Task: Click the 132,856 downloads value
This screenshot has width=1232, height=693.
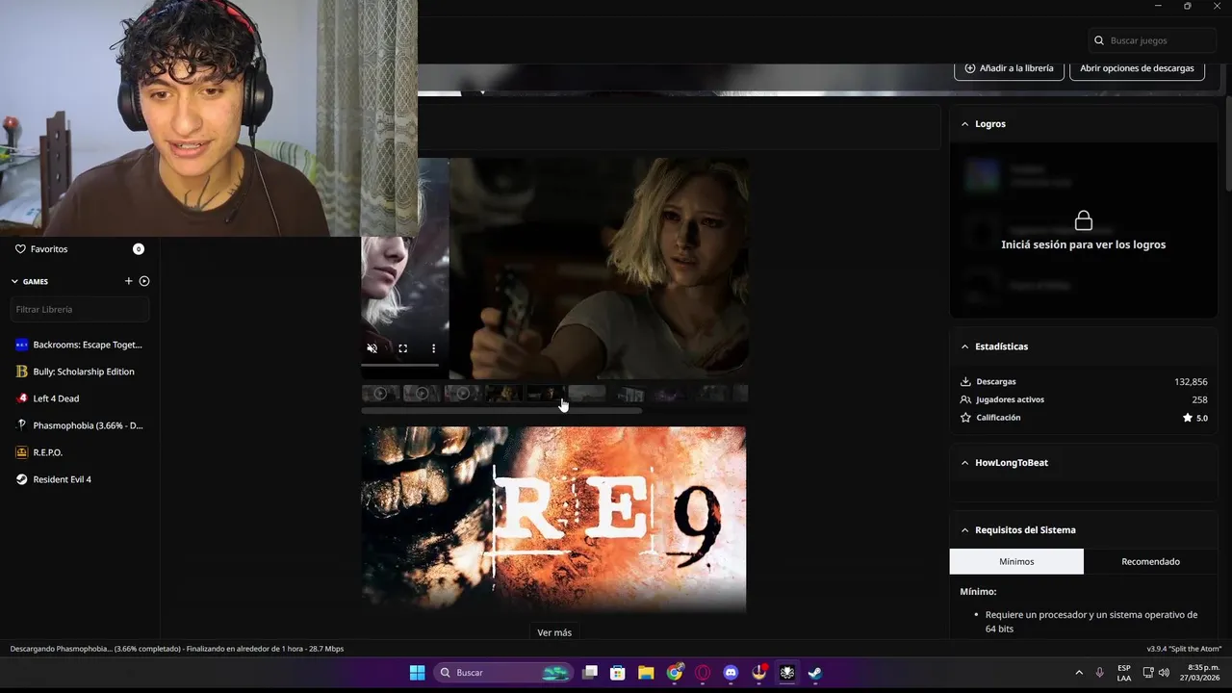Action: 1191,382
